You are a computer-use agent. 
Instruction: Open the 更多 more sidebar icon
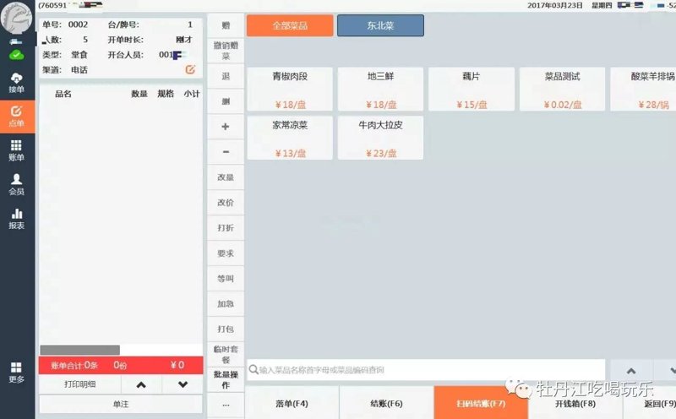16,373
